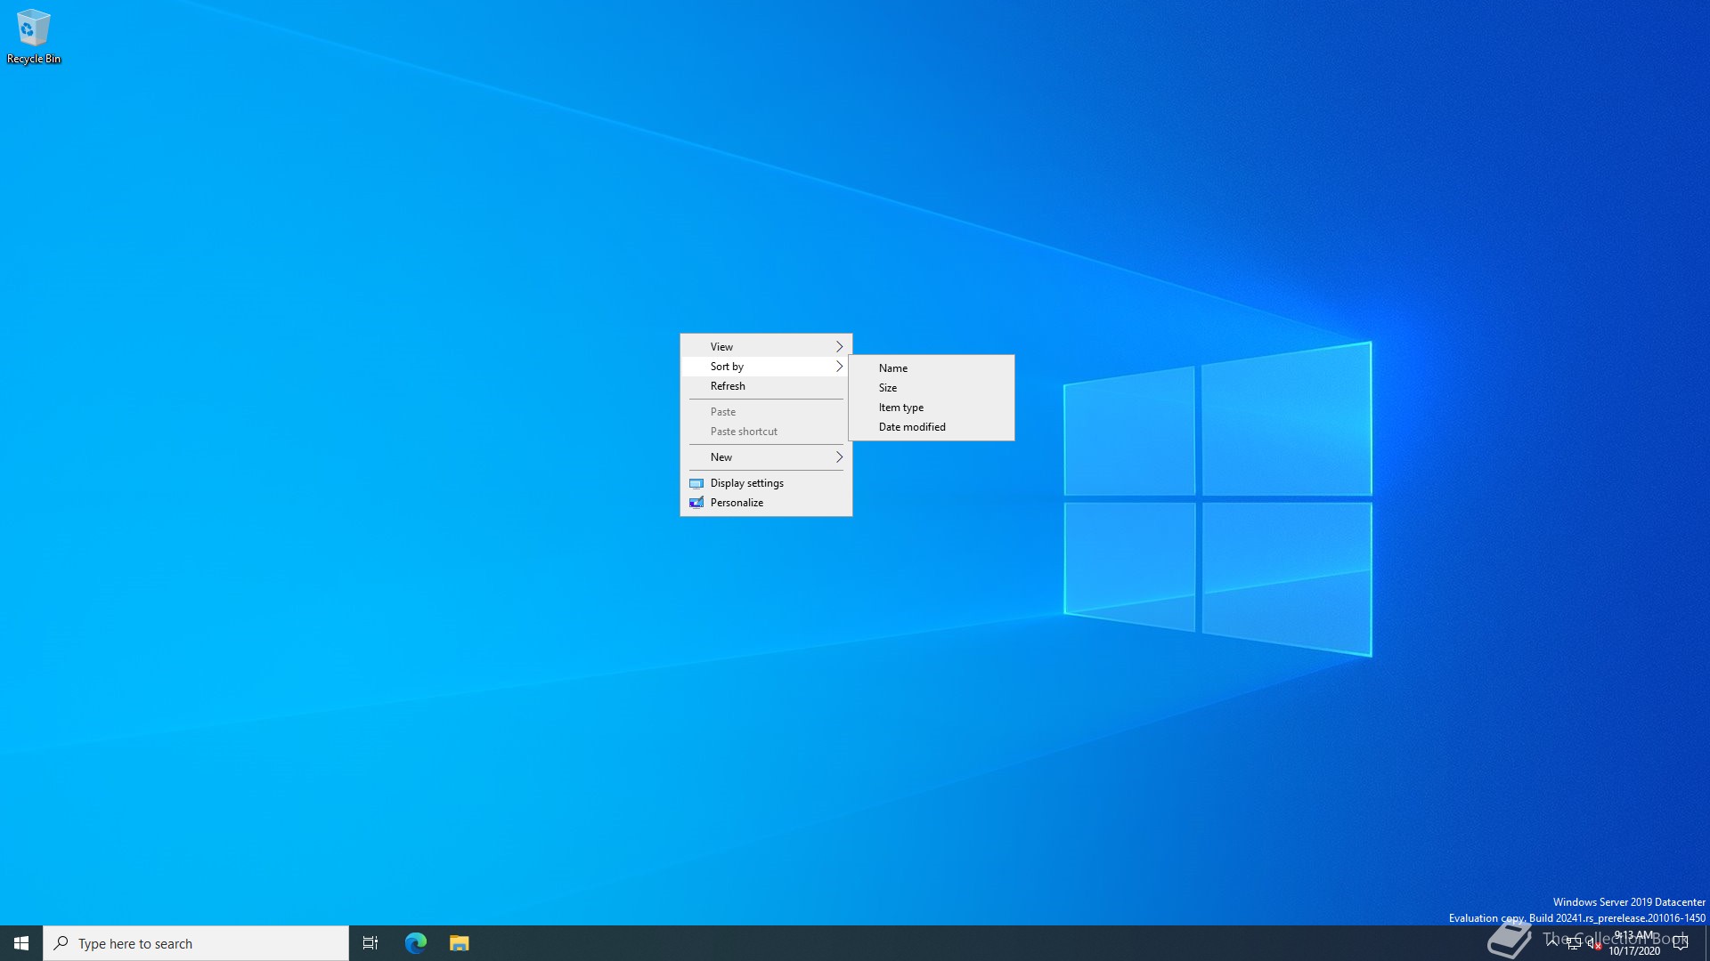Click the network status tray icon

1573,944
